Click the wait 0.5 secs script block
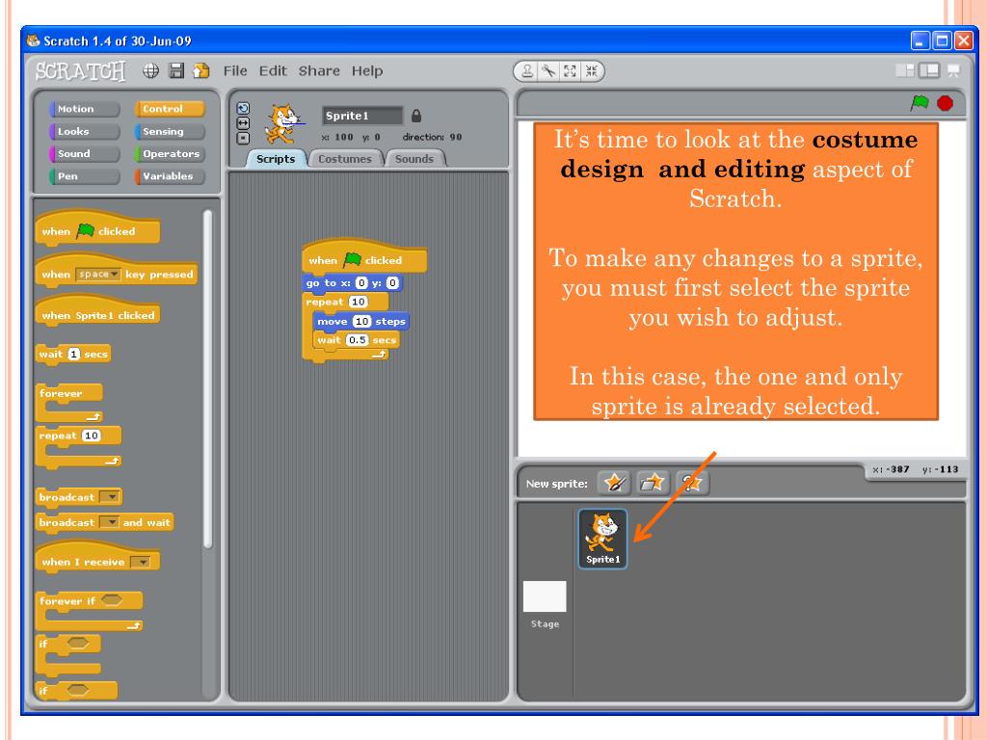The width and height of the screenshot is (987, 740). (357, 340)
